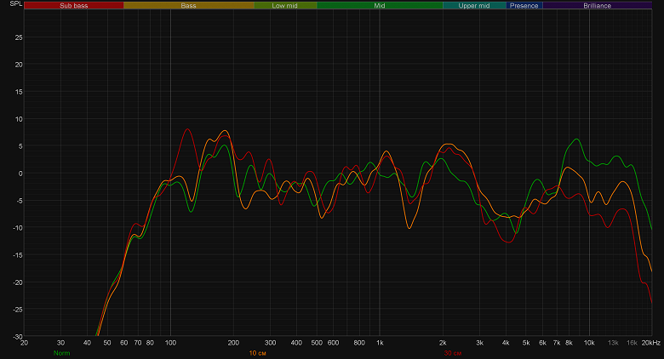Click the dimmed 16k frequency axis label
664x359 pixels.
[x=632, y=343]
